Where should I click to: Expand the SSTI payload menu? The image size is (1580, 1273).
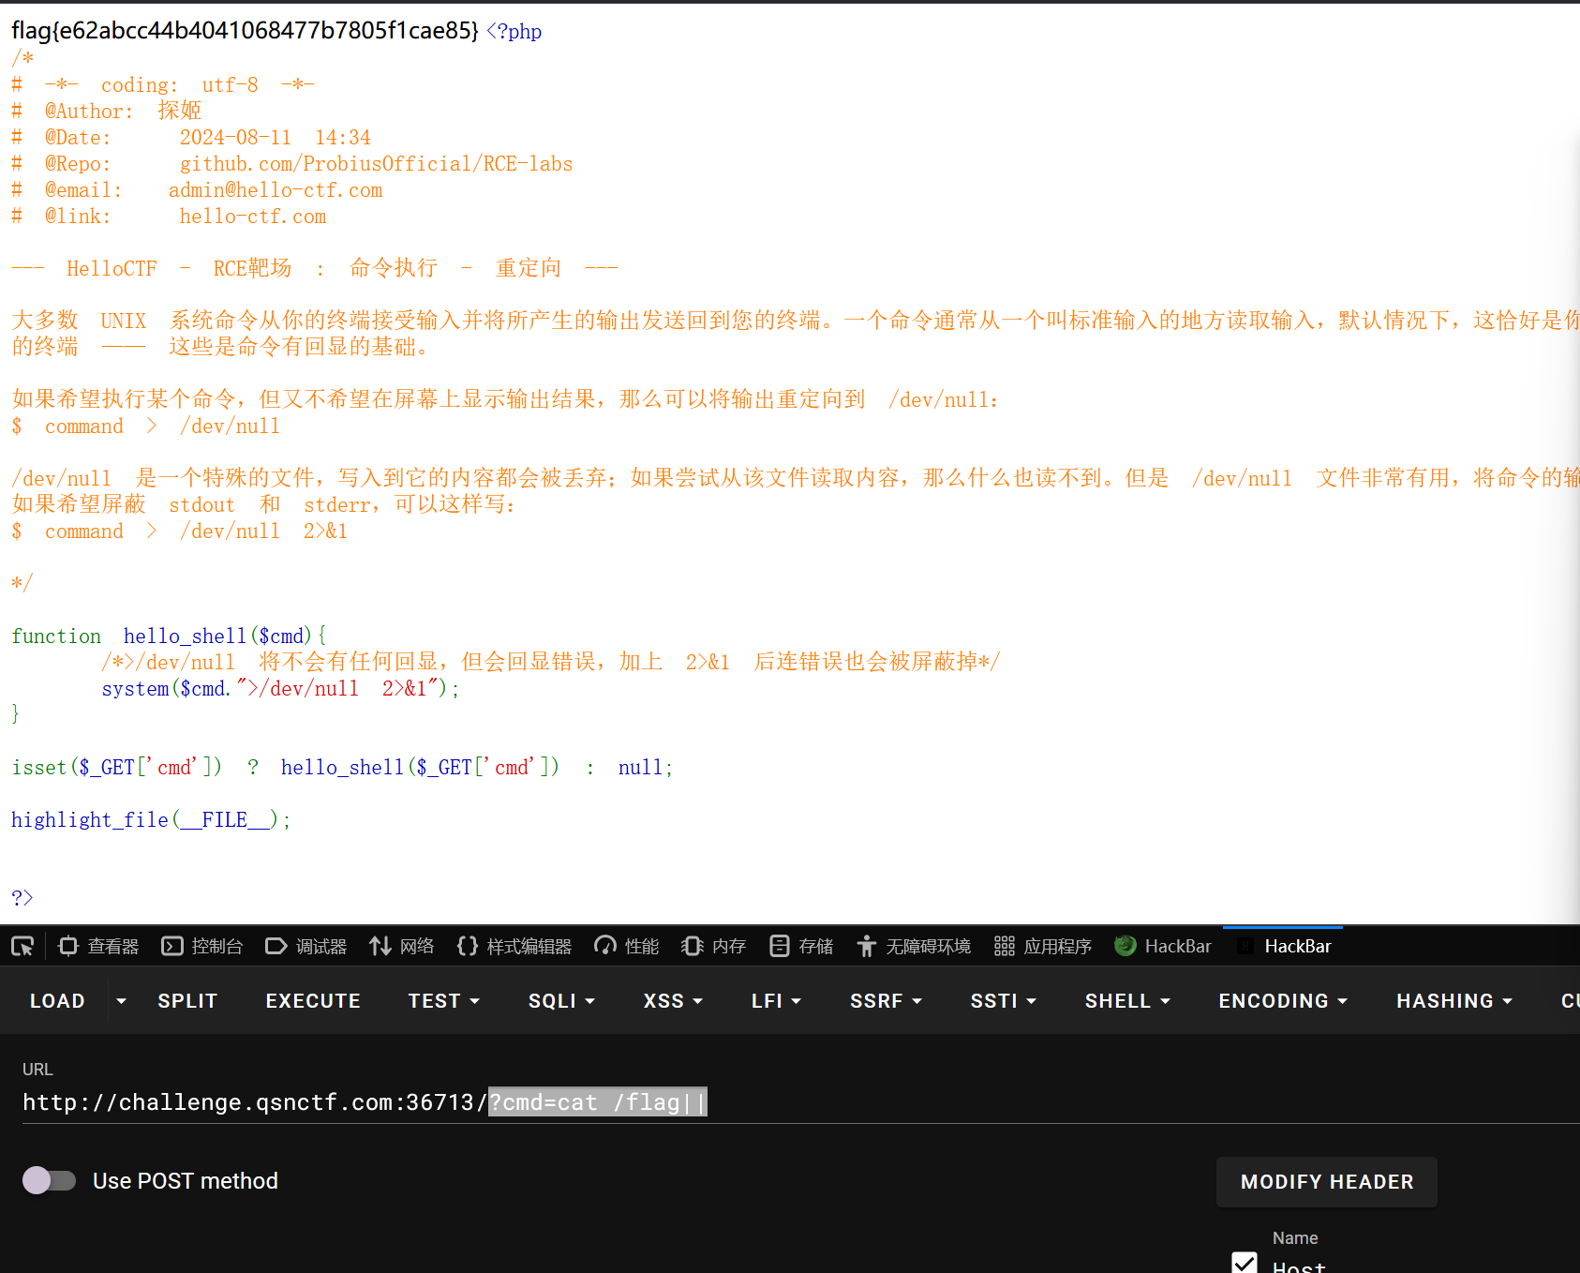(x=1003, y=1000)
